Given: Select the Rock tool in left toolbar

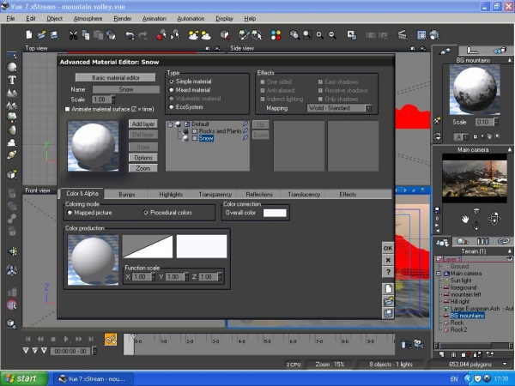Looking at the screenshot, I should click(12, 130).
